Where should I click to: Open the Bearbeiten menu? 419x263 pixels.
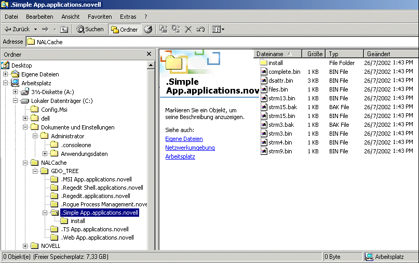pos(39,17)
